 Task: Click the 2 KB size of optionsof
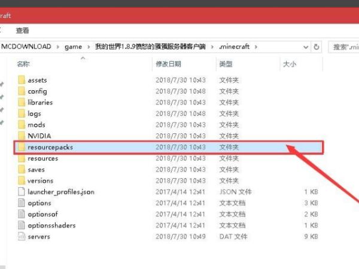pos(311,214)
